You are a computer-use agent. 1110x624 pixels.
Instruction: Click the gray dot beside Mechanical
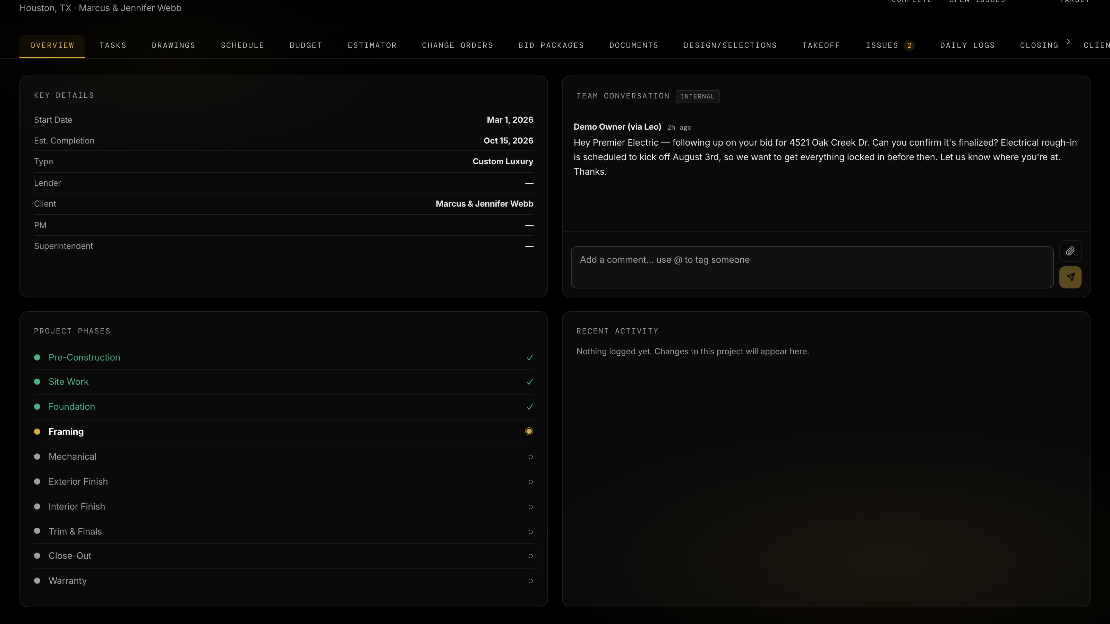pyautogui.click(x=37, y=457)
